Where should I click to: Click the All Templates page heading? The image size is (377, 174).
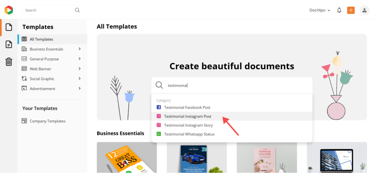[117, 26]
